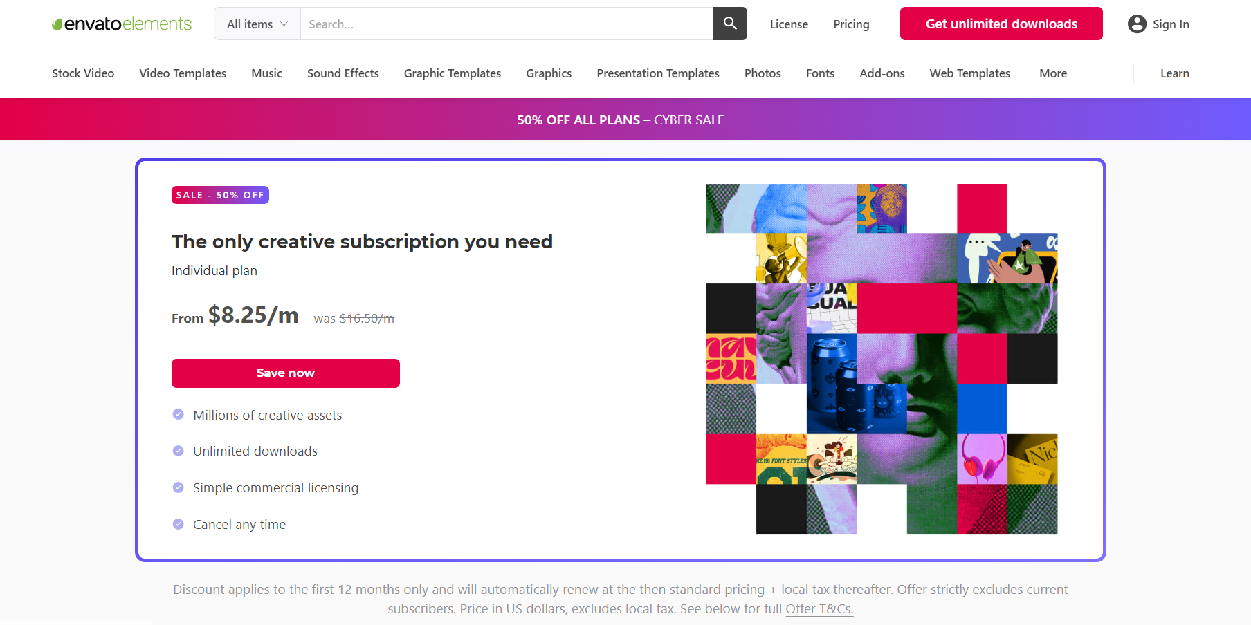Open the Offer T&Cs link
The height and width of the screenshot is (625, 1251).
pyautogui.click(x=819, y=609)
